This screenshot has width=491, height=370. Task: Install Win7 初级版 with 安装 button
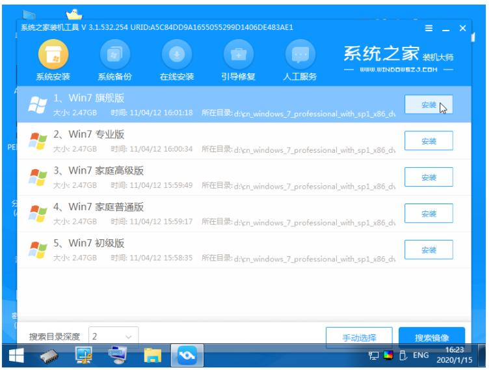429,250
